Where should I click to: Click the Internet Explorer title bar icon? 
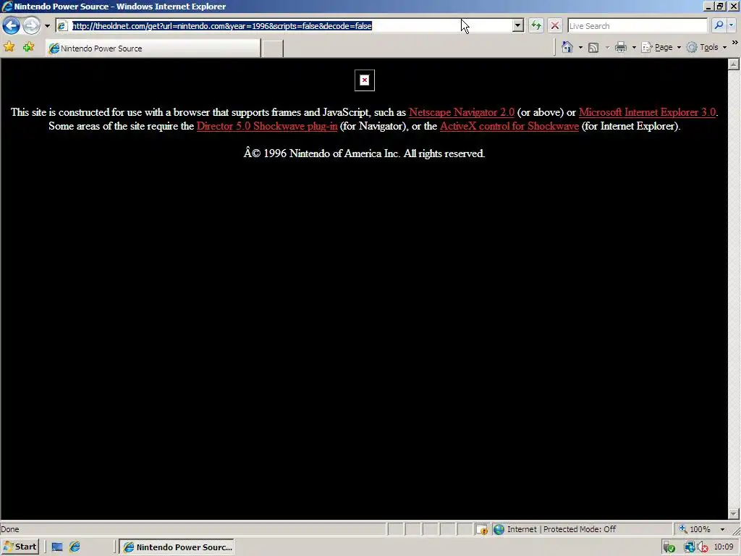tap(7, 7)
